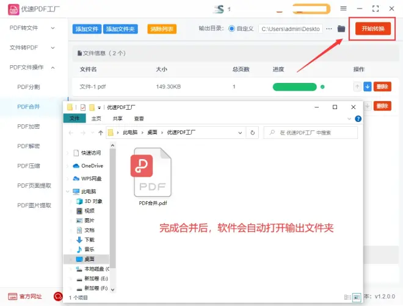Click the output path field C:\Users\admin
The image size is (403, 306).
291,29
